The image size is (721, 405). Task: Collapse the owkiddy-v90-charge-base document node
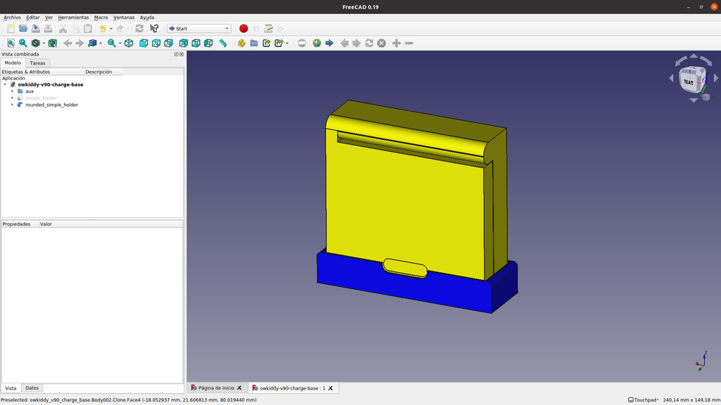6,84
